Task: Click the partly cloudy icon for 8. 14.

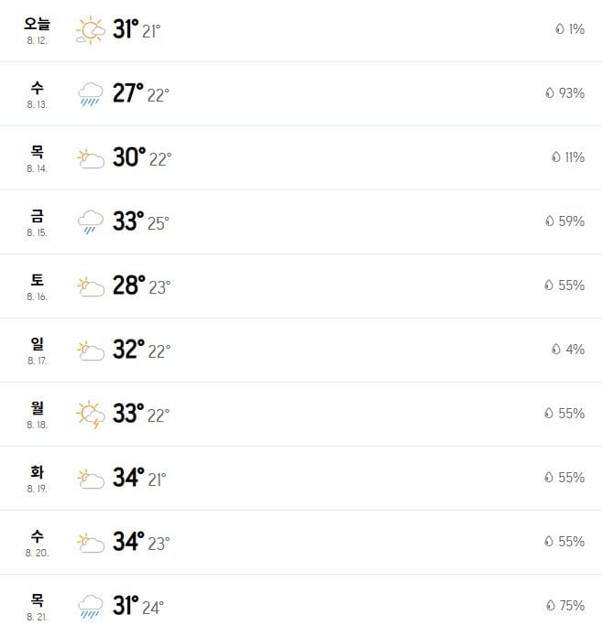Action: pyautogui.click(x=91, y=158)
